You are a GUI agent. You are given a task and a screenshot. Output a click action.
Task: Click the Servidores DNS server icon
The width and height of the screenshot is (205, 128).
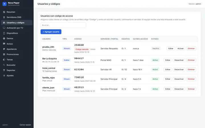point(4,17)
